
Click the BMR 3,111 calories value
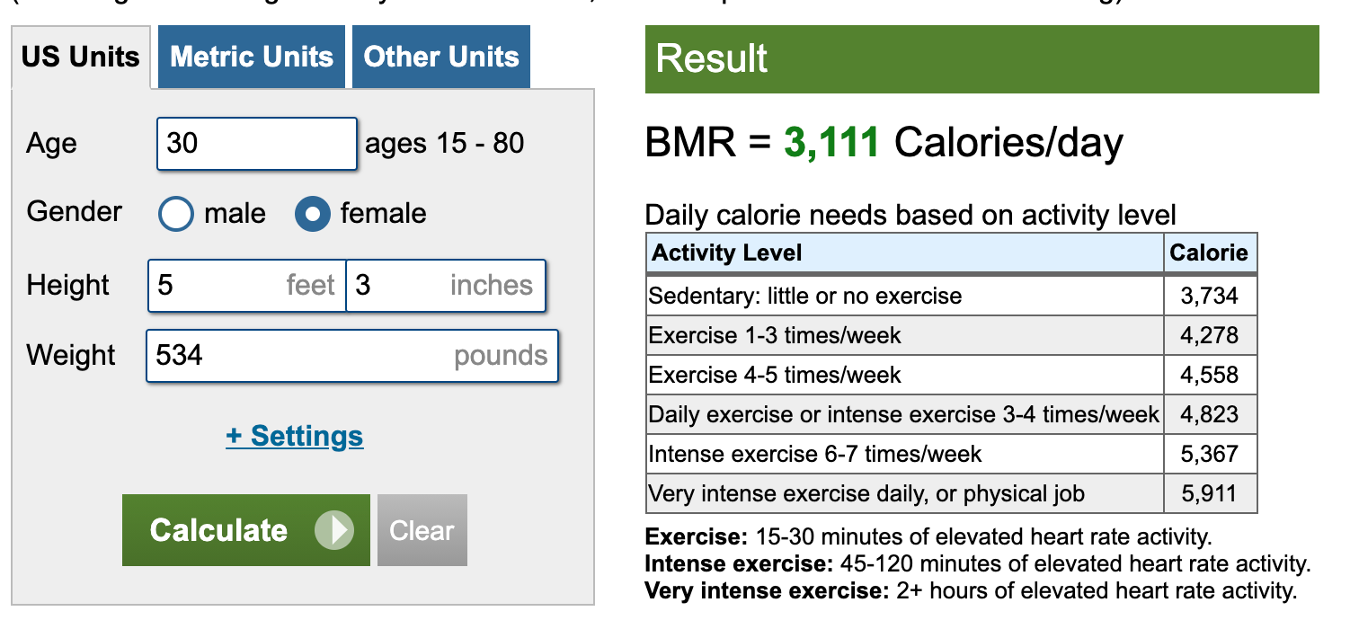tap(831, 143)
